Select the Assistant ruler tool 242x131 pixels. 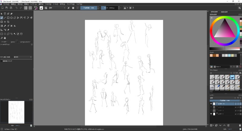2,30
